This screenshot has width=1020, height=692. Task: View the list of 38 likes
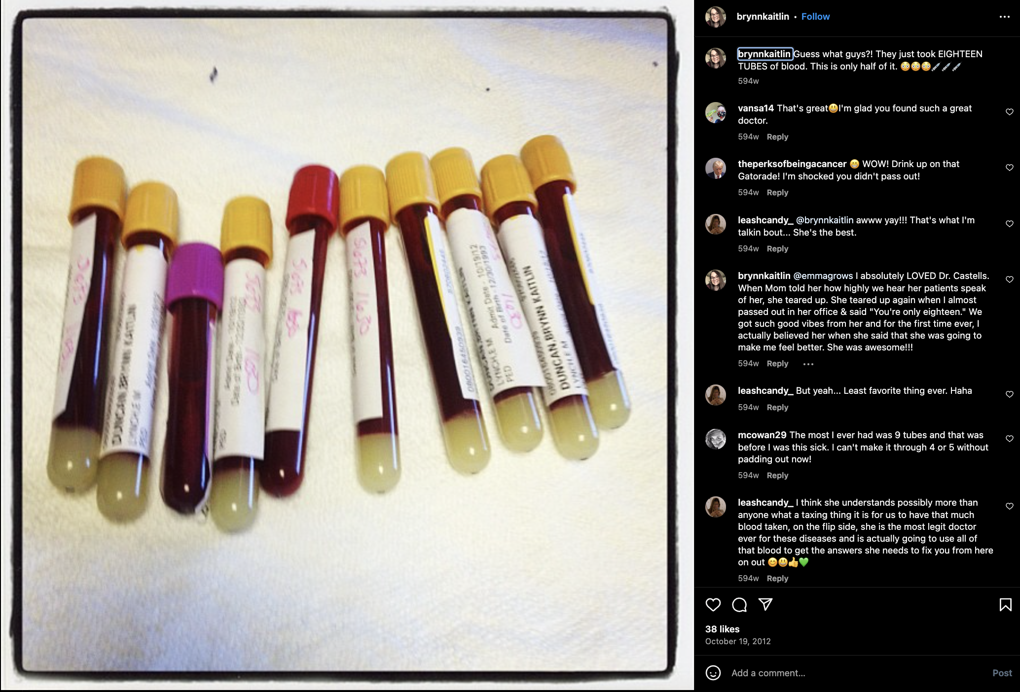point(722,629)
